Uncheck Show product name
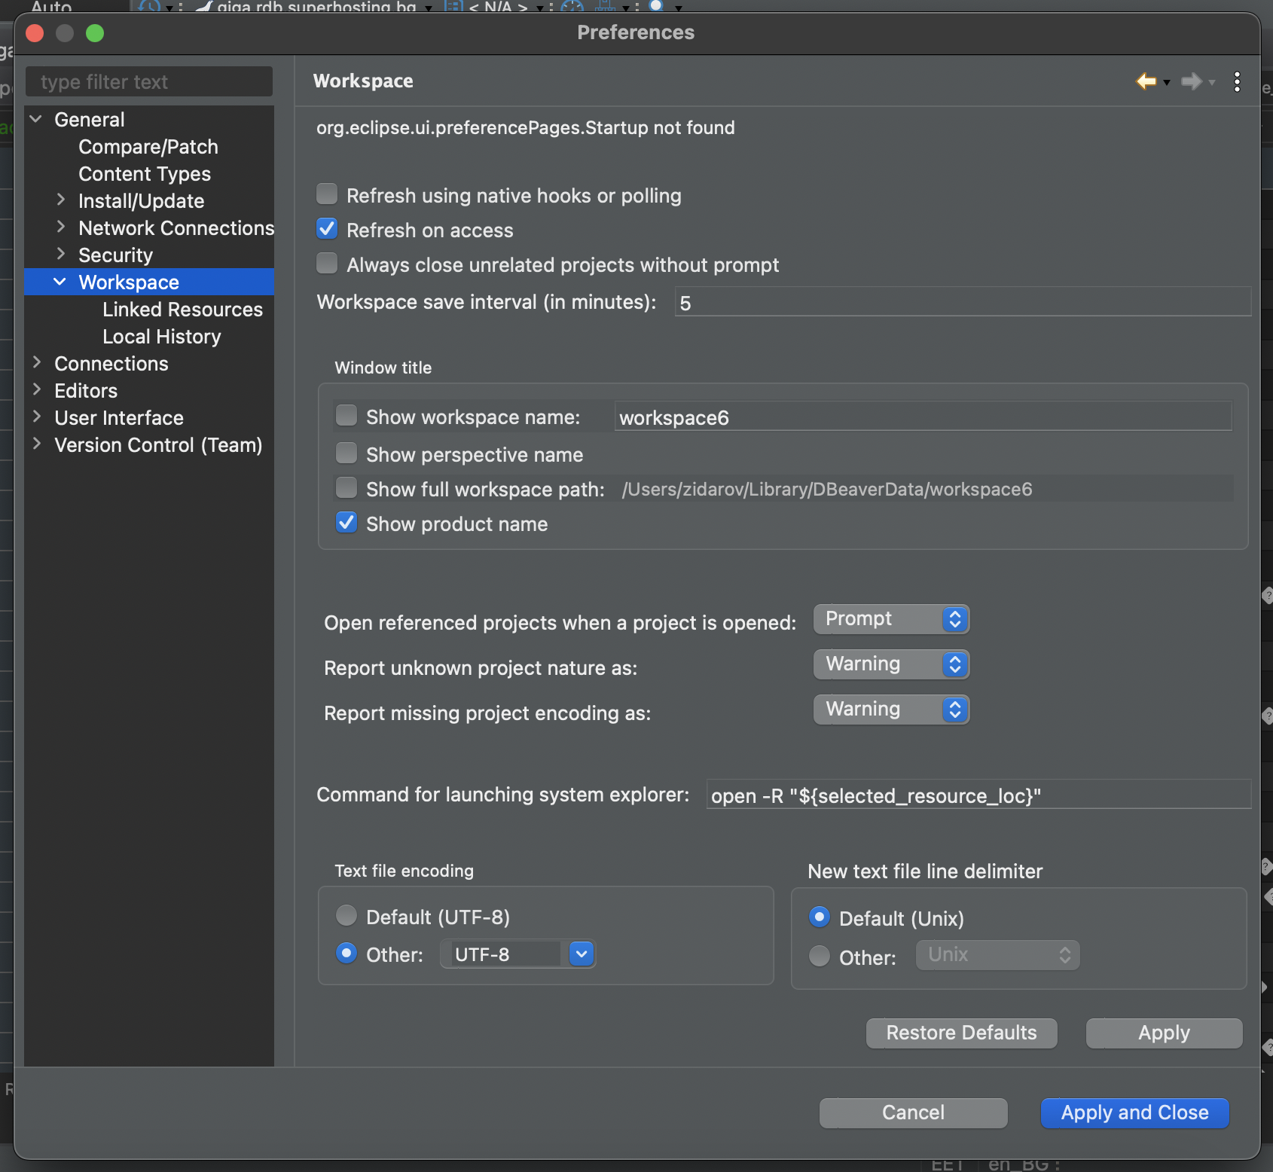 346,523
